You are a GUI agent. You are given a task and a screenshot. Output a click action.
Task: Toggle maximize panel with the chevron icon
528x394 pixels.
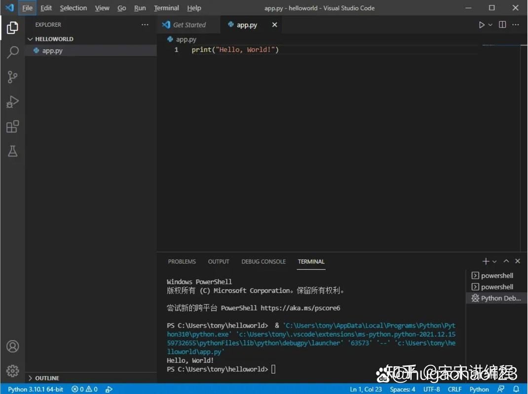click(x=506, y=261)
